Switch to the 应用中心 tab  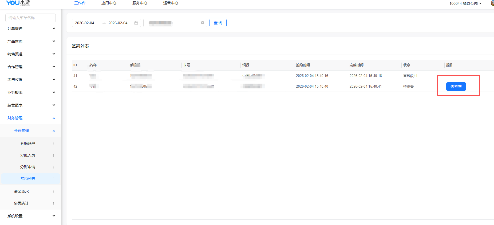pyautogui.click(x=109, y=3)
